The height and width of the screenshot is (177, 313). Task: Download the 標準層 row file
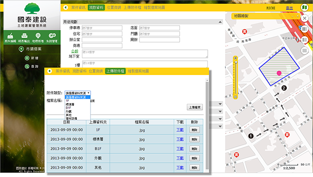pos(180,139)
